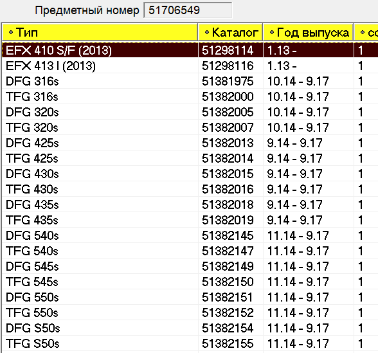This screenshot has width=378, height=353.
Task: Click sort diamond icon in Год выпуска header
Action: point(272,32)
